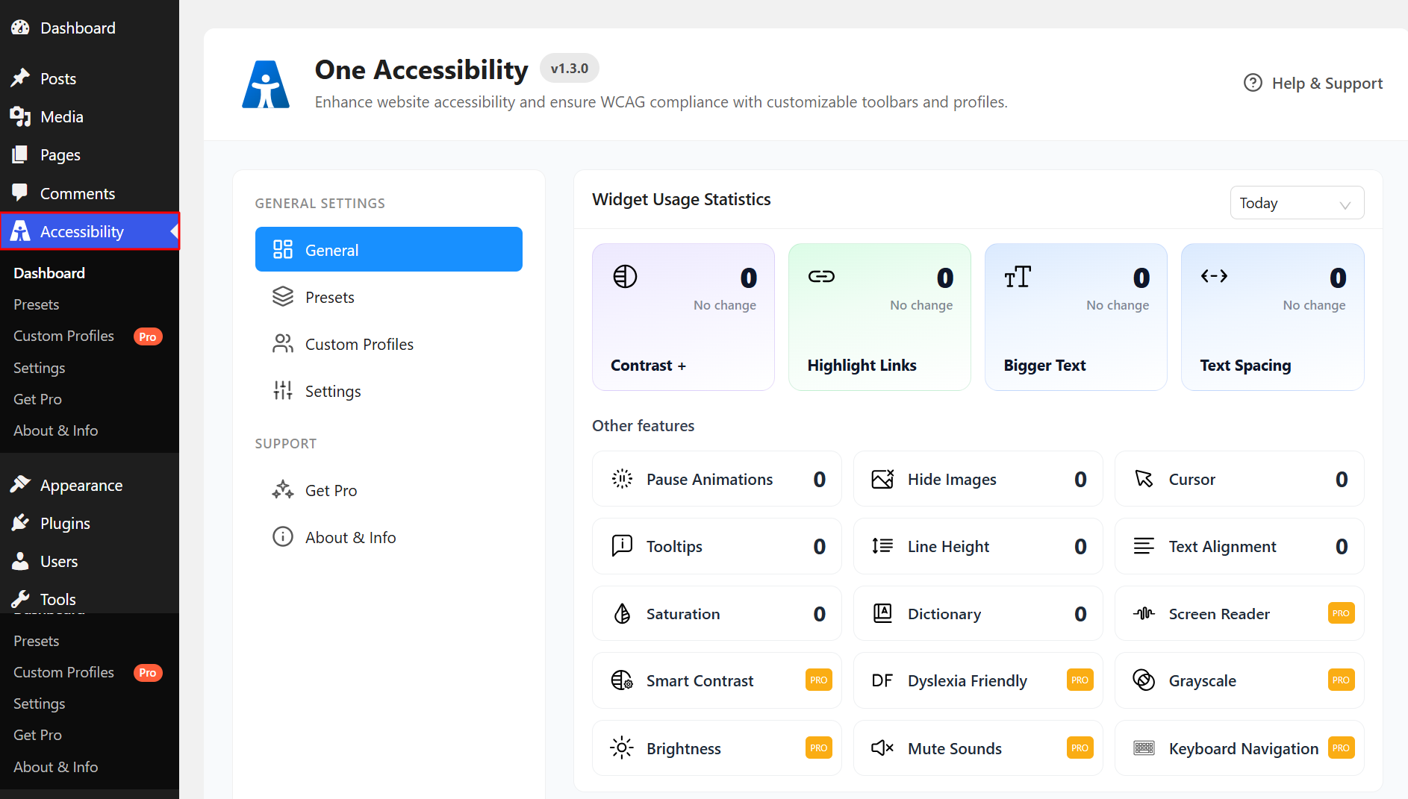Viewport: 1408px width, 799px height.
Task: Click the About & Info circle icon
Action: point(283,536)
